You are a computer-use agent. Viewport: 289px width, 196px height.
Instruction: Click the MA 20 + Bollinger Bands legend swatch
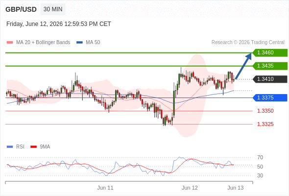pyautogui.click(x=10, y=43)
